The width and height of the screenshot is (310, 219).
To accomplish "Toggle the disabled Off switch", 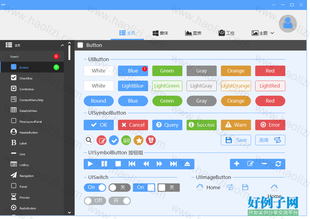I will (x=95, y=201).
